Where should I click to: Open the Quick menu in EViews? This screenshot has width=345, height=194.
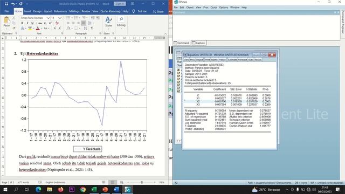coord(213,7)
